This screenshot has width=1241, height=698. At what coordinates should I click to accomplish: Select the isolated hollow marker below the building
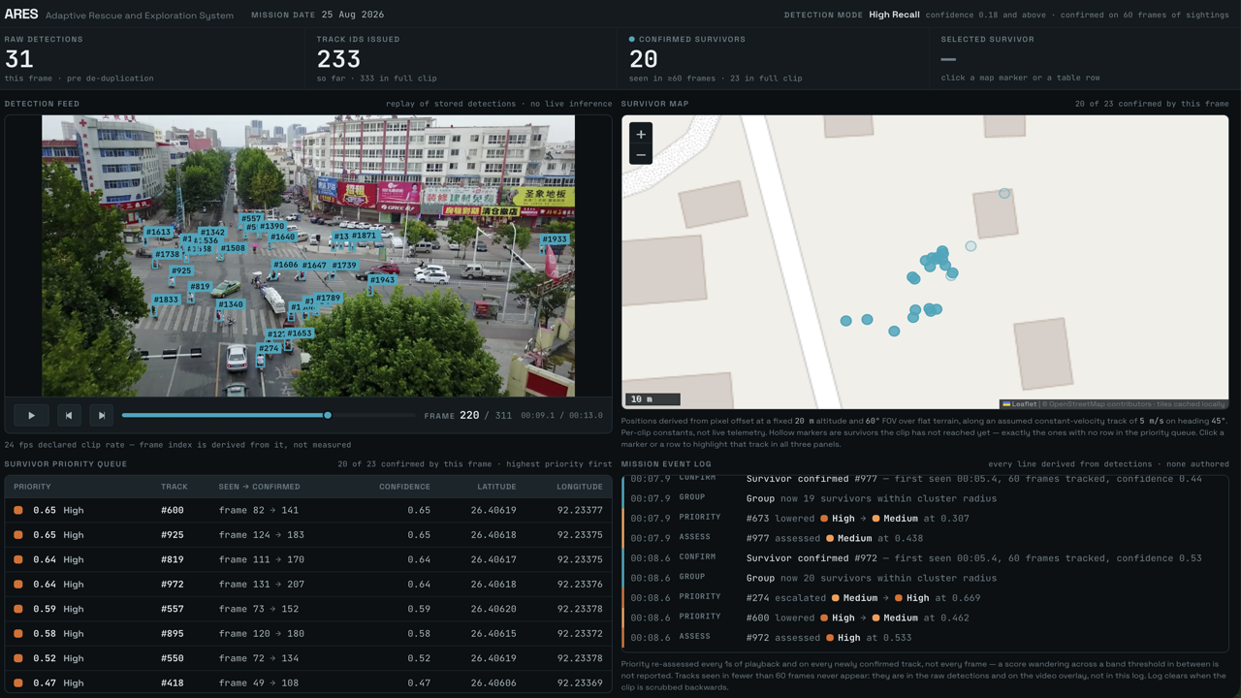click(x=971, y=246)
